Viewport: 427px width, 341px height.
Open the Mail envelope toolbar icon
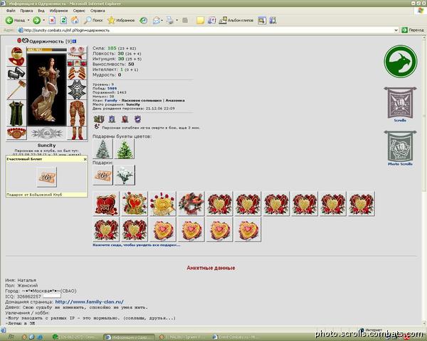click(x=157, y=21)
